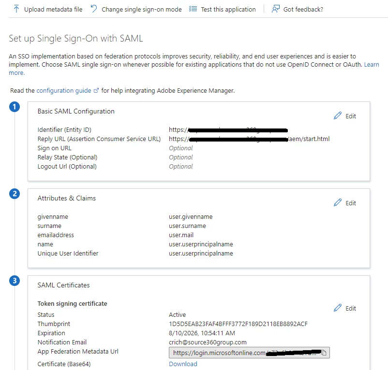
Task: Click the App Federation Metadata Url field
Action: [x=249, y=353]
